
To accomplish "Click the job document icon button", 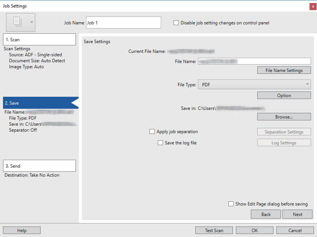I will tap(17, 22).
